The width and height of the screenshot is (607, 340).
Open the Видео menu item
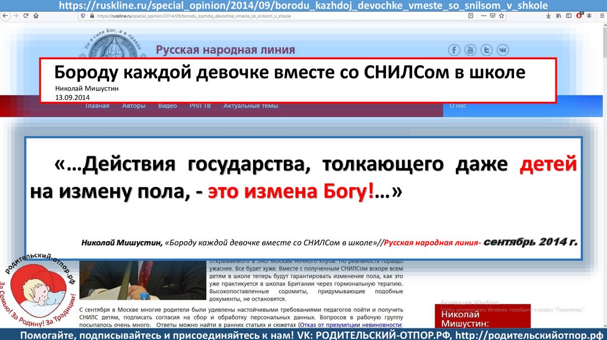pos(167,106)
